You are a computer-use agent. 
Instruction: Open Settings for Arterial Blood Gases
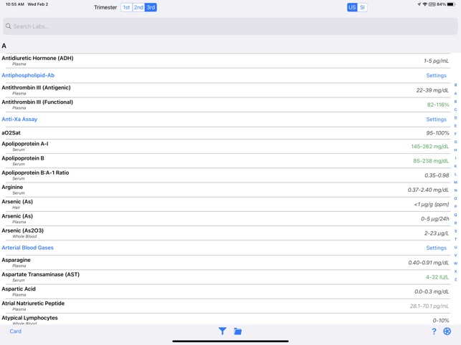(x=436, y=248)
